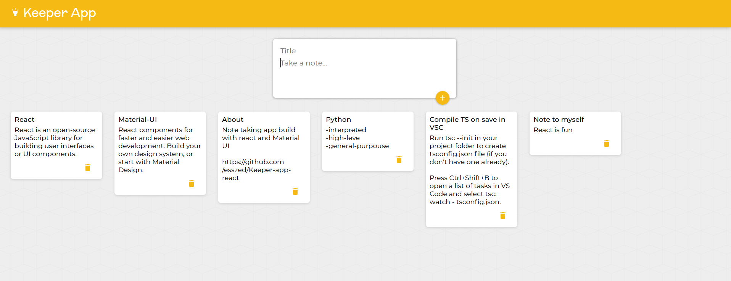Delete the Python note via trash icon
Viewport: 731px width, 281px height.
(x=399, y=160)
